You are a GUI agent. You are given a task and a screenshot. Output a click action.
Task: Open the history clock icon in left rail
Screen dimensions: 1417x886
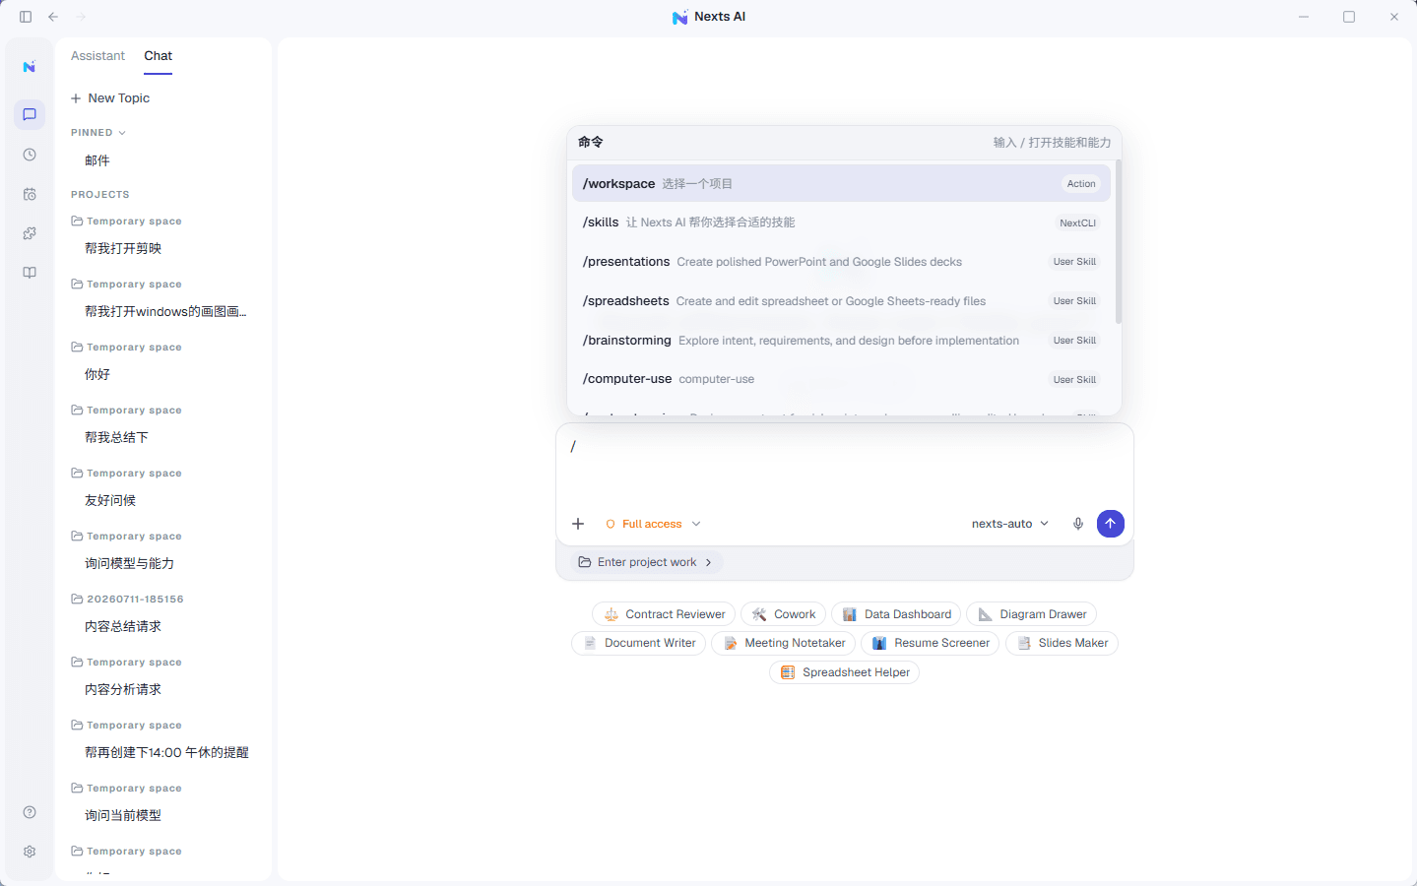[x=30, y=155]
